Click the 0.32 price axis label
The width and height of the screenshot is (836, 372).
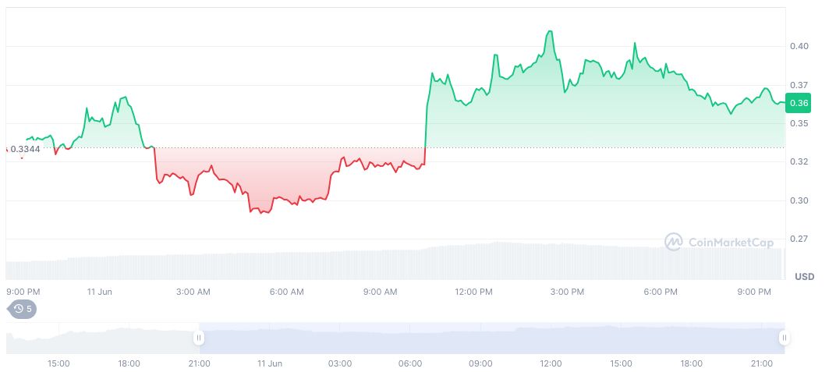pos(798,161)
